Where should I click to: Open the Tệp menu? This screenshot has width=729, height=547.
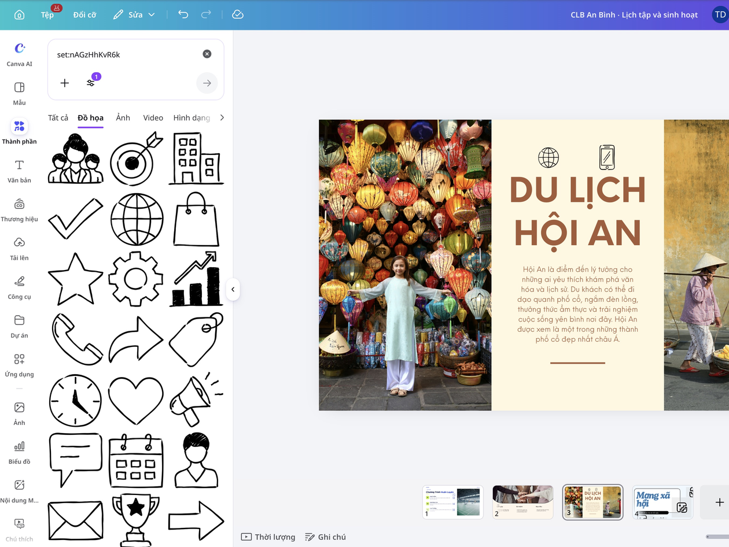[x=47, y=14]
